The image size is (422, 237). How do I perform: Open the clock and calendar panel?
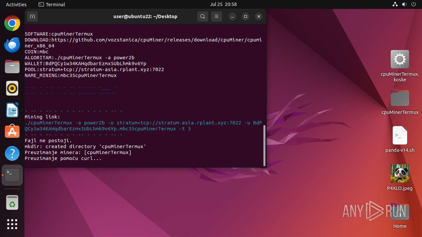coord(223,4)
